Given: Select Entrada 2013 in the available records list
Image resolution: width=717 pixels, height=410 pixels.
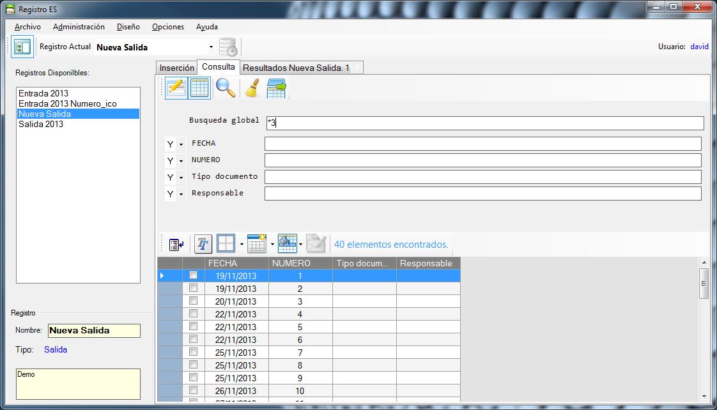Looking at the screenshot, I should (x=43, y=93).
